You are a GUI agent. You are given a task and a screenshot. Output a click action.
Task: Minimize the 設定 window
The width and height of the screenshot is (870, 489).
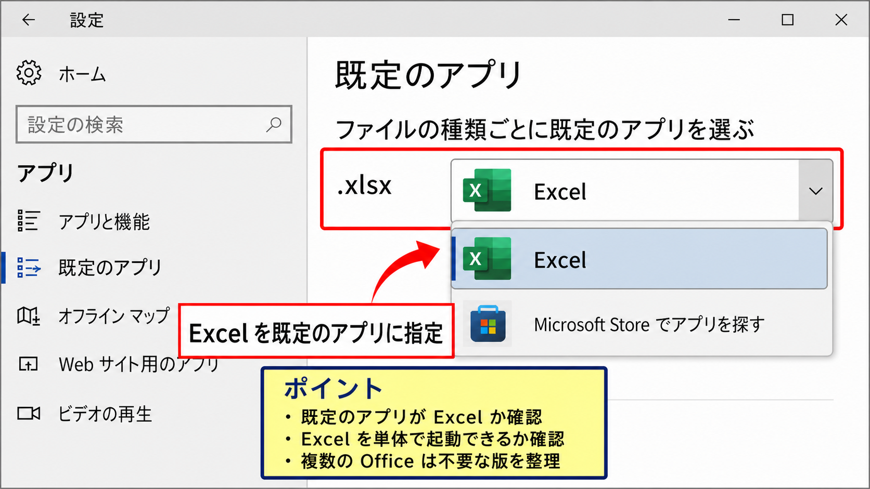point(734,20)
